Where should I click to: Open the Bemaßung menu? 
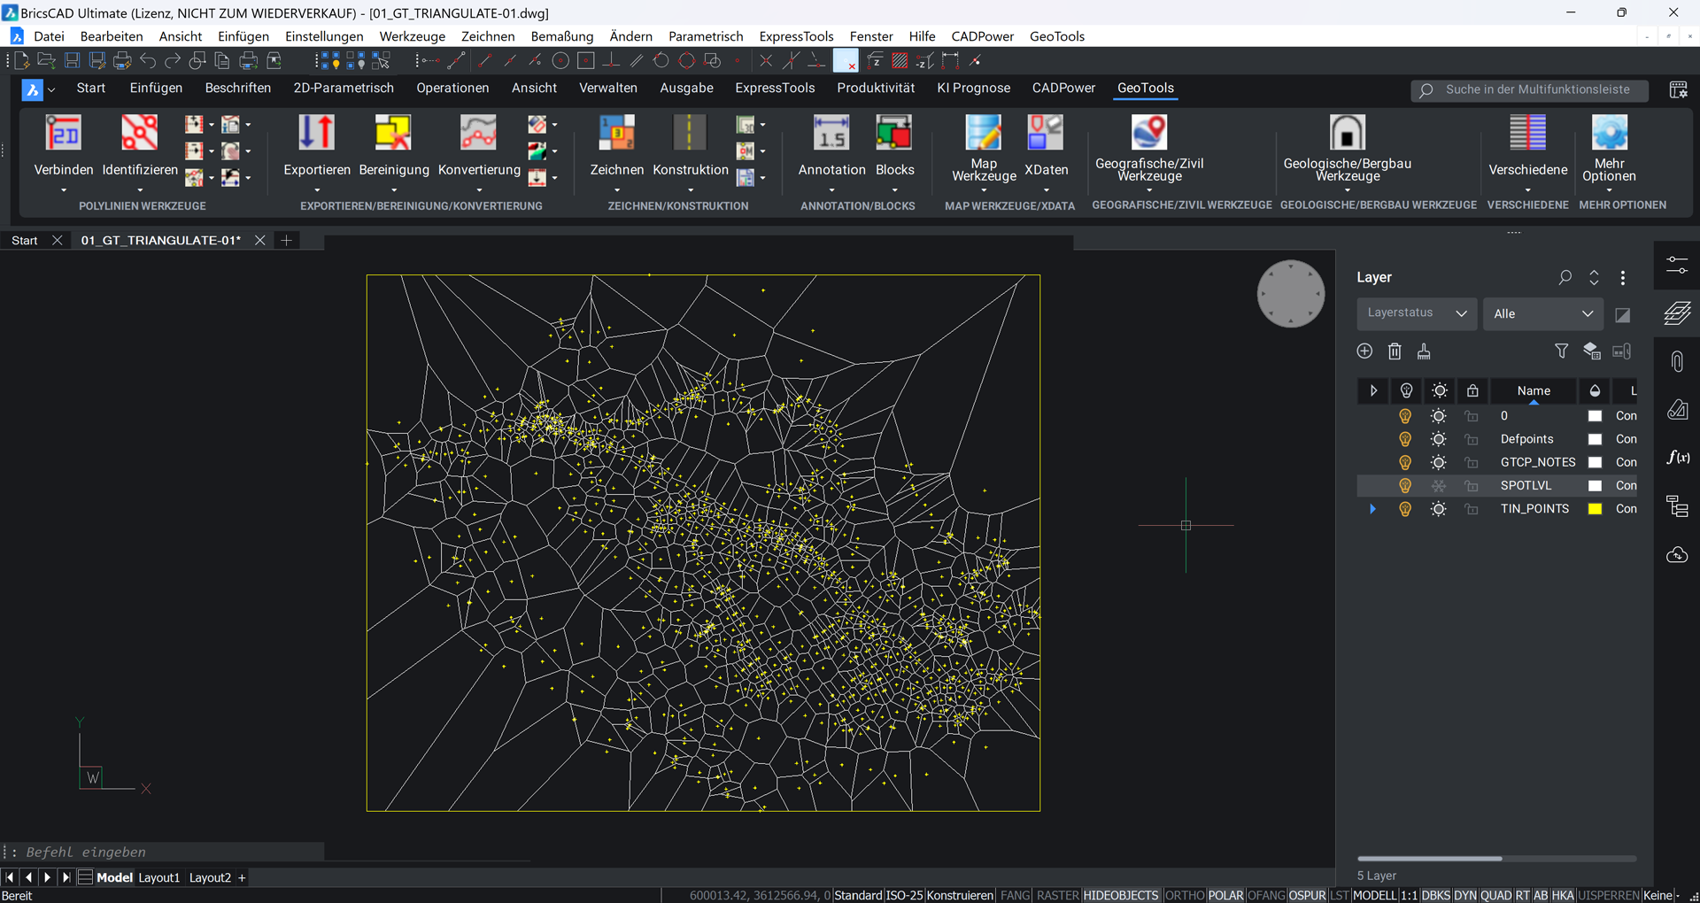pyautogui.click(x=561, y=36)
